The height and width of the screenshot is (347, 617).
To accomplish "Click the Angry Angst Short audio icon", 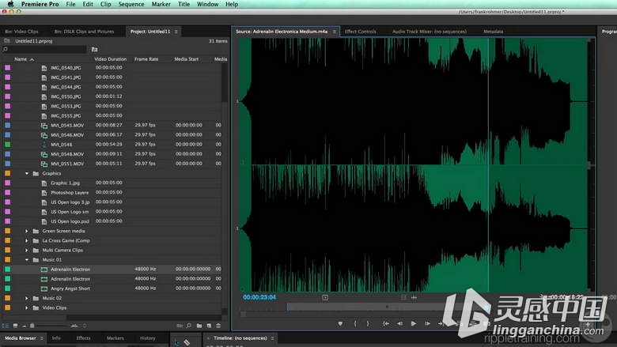I will [44, 289].
